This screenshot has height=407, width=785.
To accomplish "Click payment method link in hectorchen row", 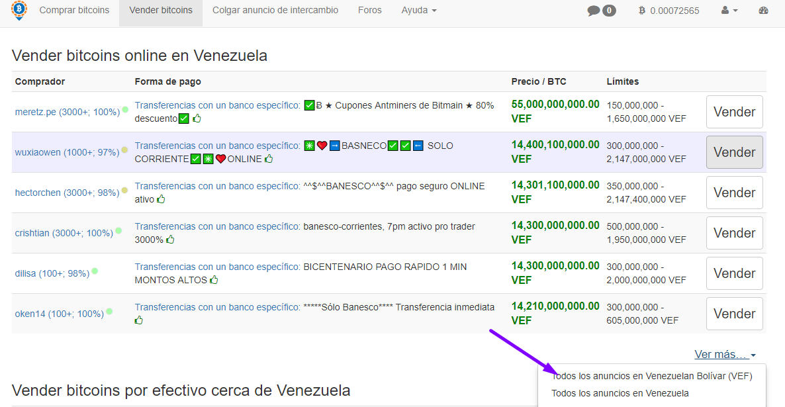I will [217, 186].
